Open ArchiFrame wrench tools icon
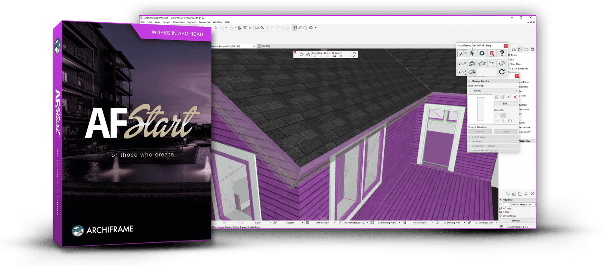 (462, 53)
